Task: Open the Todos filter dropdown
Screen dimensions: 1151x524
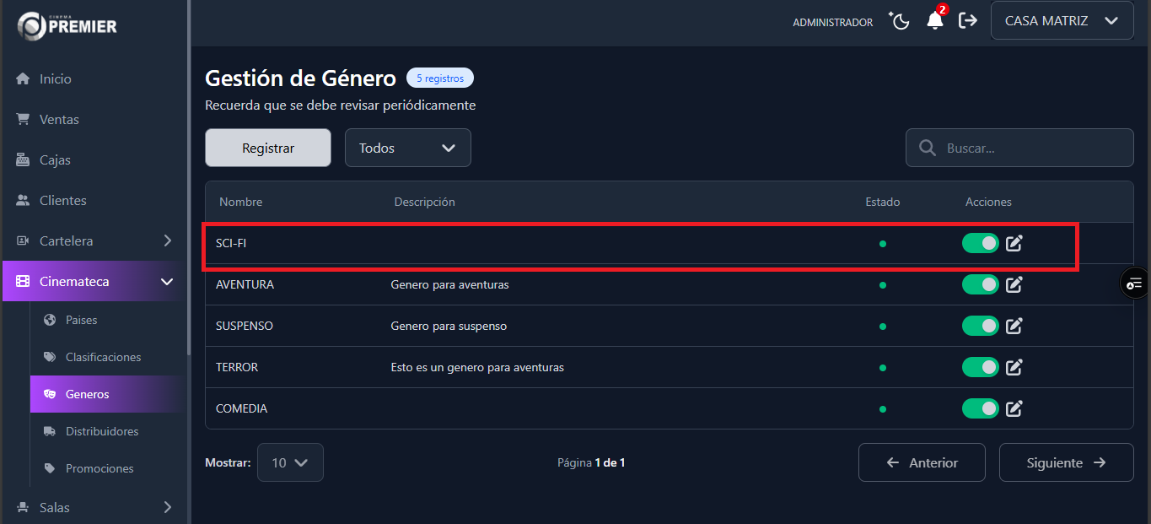Action: pyautogui.click(x=407, y=148)
